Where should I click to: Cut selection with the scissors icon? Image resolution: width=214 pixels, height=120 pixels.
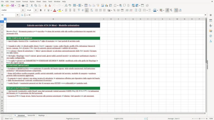[32, 6]
